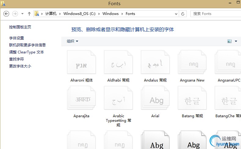
Task: Go up one folder level
Action: 29,14
